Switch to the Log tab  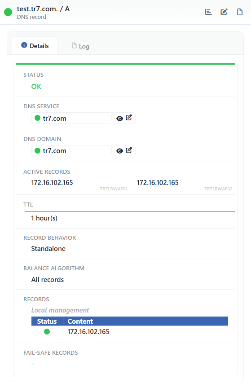(80, 46)
